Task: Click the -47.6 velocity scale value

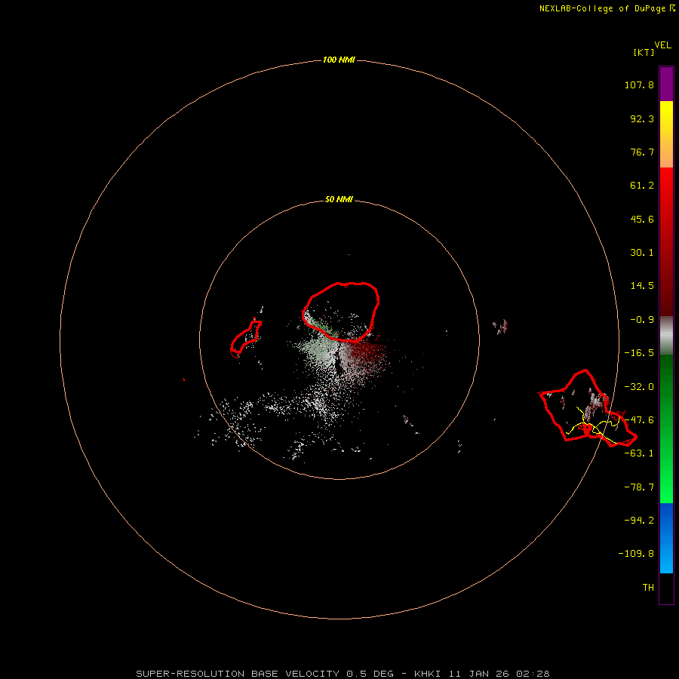Action: click(x=639, y=420)
